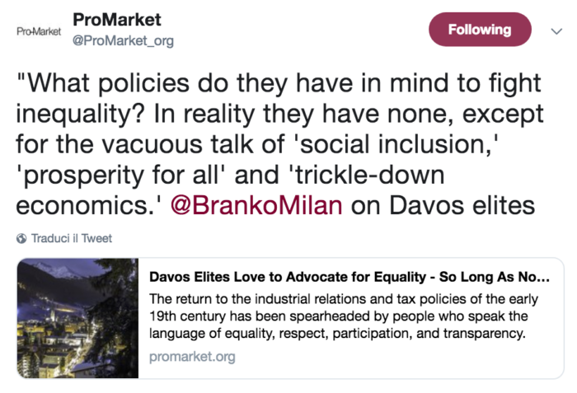The image size is (577, 393).
Task: Click the Traduci il Tweet link
Action: [71, 239]
